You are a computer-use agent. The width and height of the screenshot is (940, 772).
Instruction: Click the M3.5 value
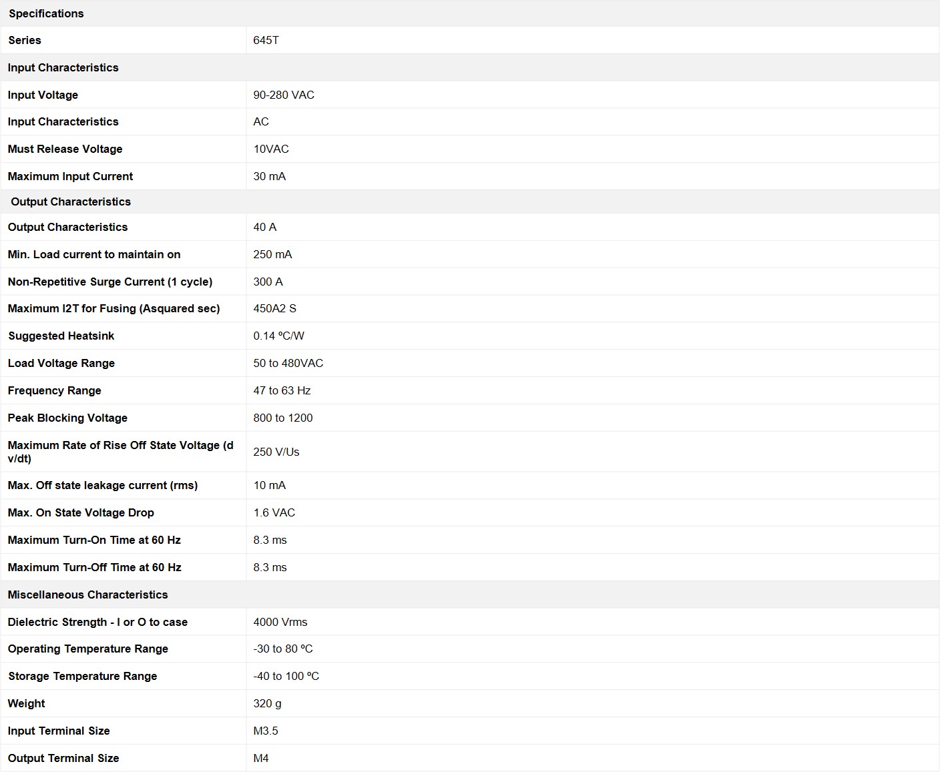(x=266, y=731)
